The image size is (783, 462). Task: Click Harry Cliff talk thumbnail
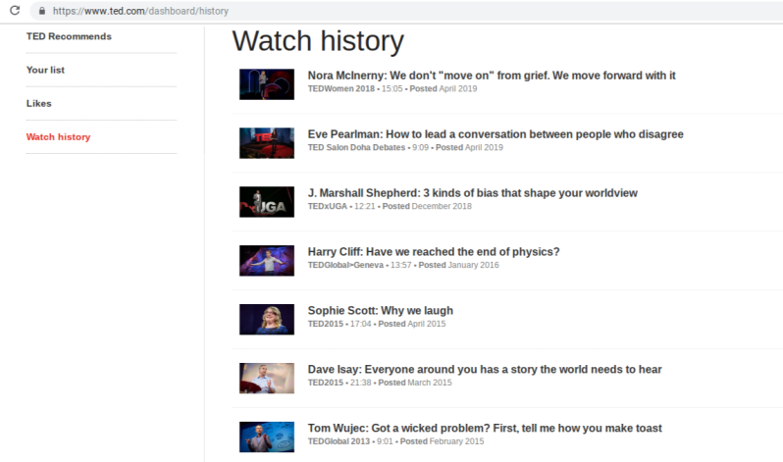(267, 261)
